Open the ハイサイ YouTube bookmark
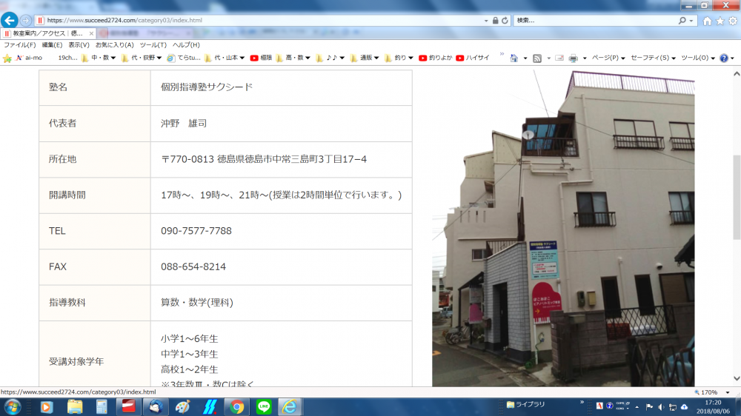This screenshot has height=416, width=741. point(473,58)
